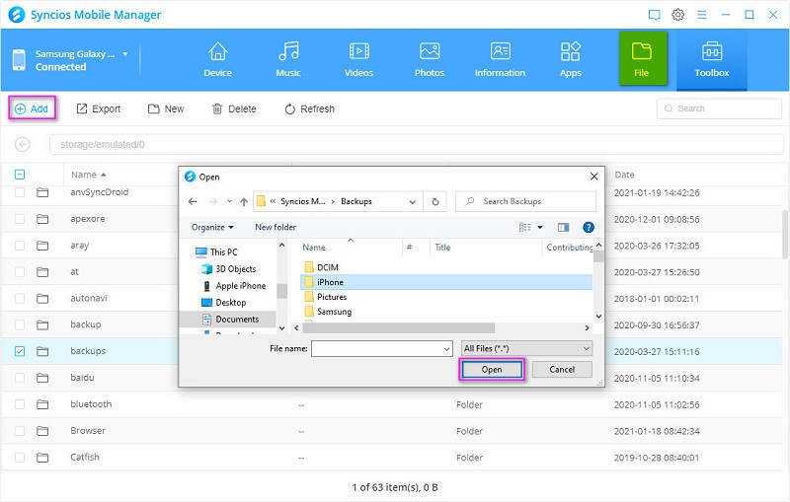Open recent locations dropdown in dialog

pyautogui.click(x=229, y=201)
